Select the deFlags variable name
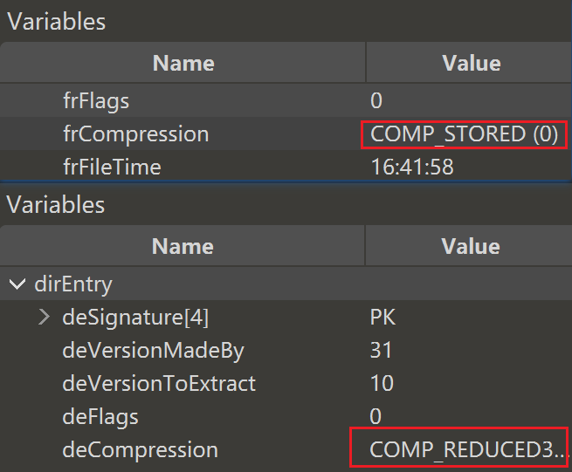 coord(100,417)
